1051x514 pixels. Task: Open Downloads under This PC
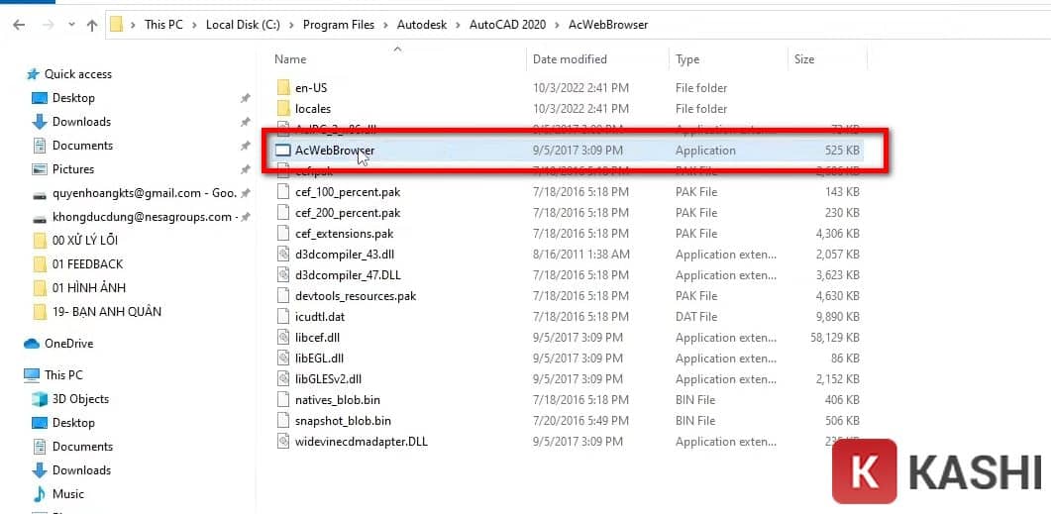point(82,470)
